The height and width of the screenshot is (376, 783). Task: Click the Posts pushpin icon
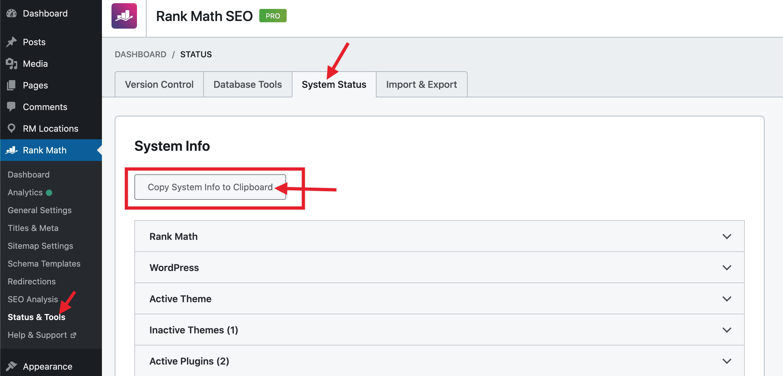coord(11,42)
